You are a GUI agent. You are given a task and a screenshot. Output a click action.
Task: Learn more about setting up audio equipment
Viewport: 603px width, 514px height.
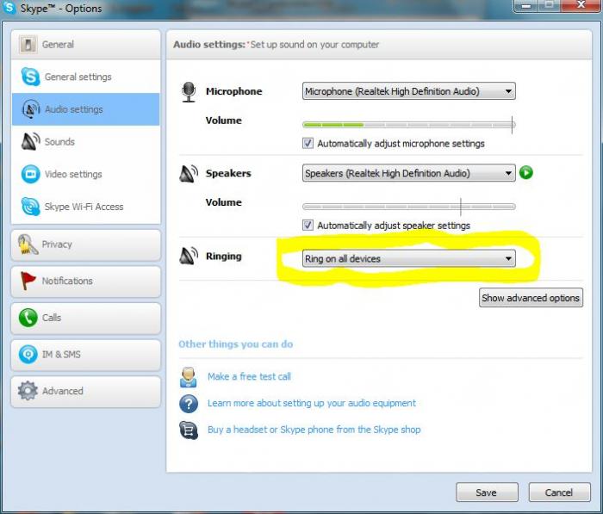tap(312, 403)
